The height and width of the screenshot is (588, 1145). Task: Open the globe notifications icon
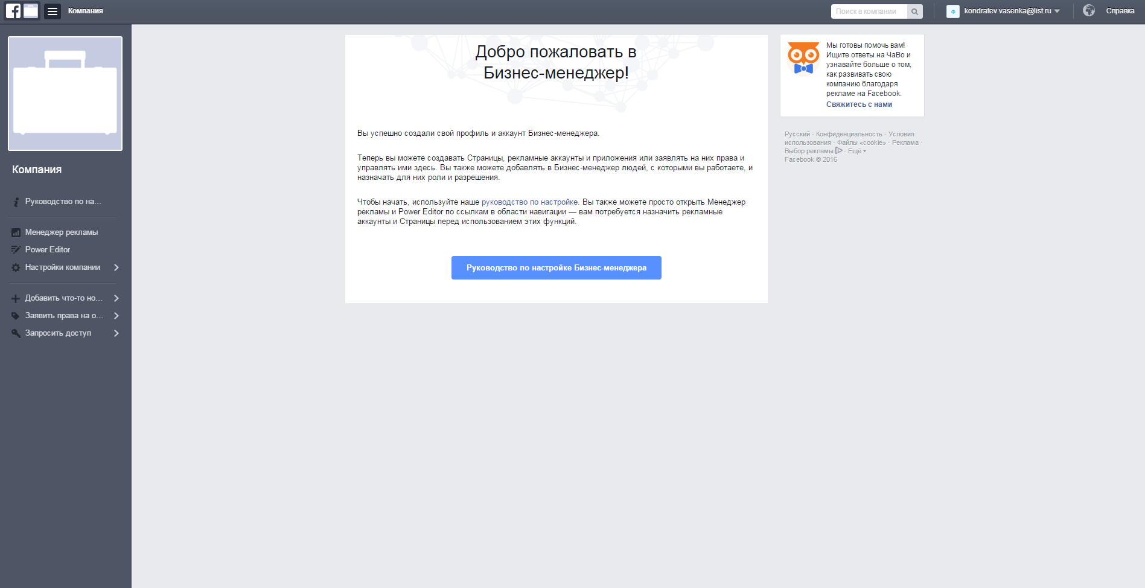1089,10
